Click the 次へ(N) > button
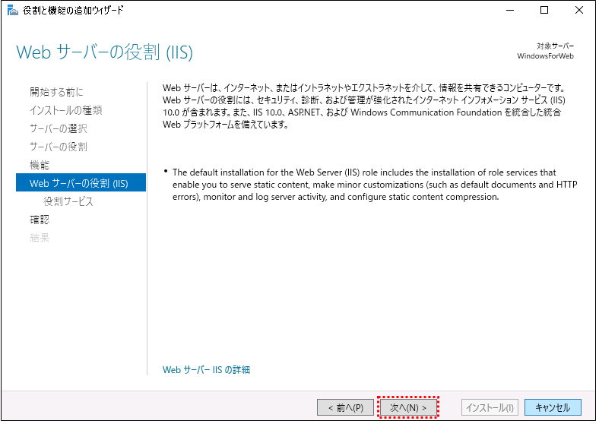The width and height of the screenshot is (599, 424). click(408, 408)
